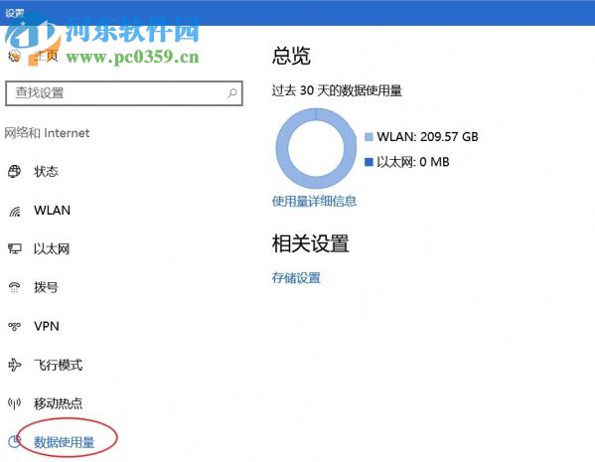Screen dimensions: 595x462
Task: Click the WLAN wifi signal icon
Action: [x=15, y=211]
